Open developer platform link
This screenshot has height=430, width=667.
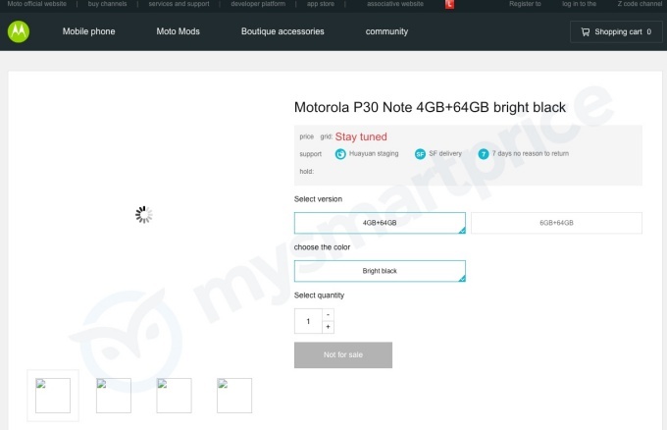pyautogui.click(x=258, y=4)
